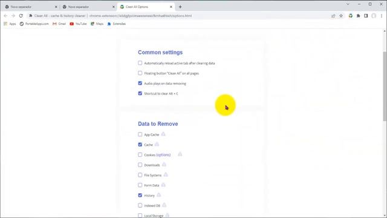The height and width of the screenshot is (218, 387).
Task: Close the first Novo separador tab
Action: (56, 7)
